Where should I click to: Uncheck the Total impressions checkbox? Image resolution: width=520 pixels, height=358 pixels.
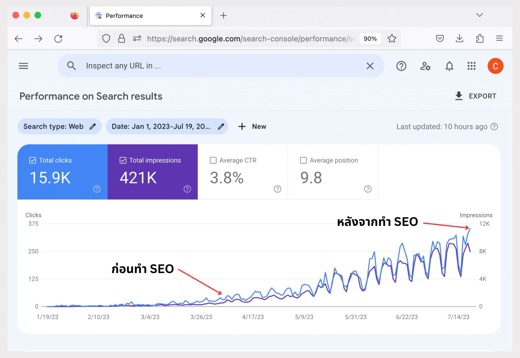pos(123,160)
